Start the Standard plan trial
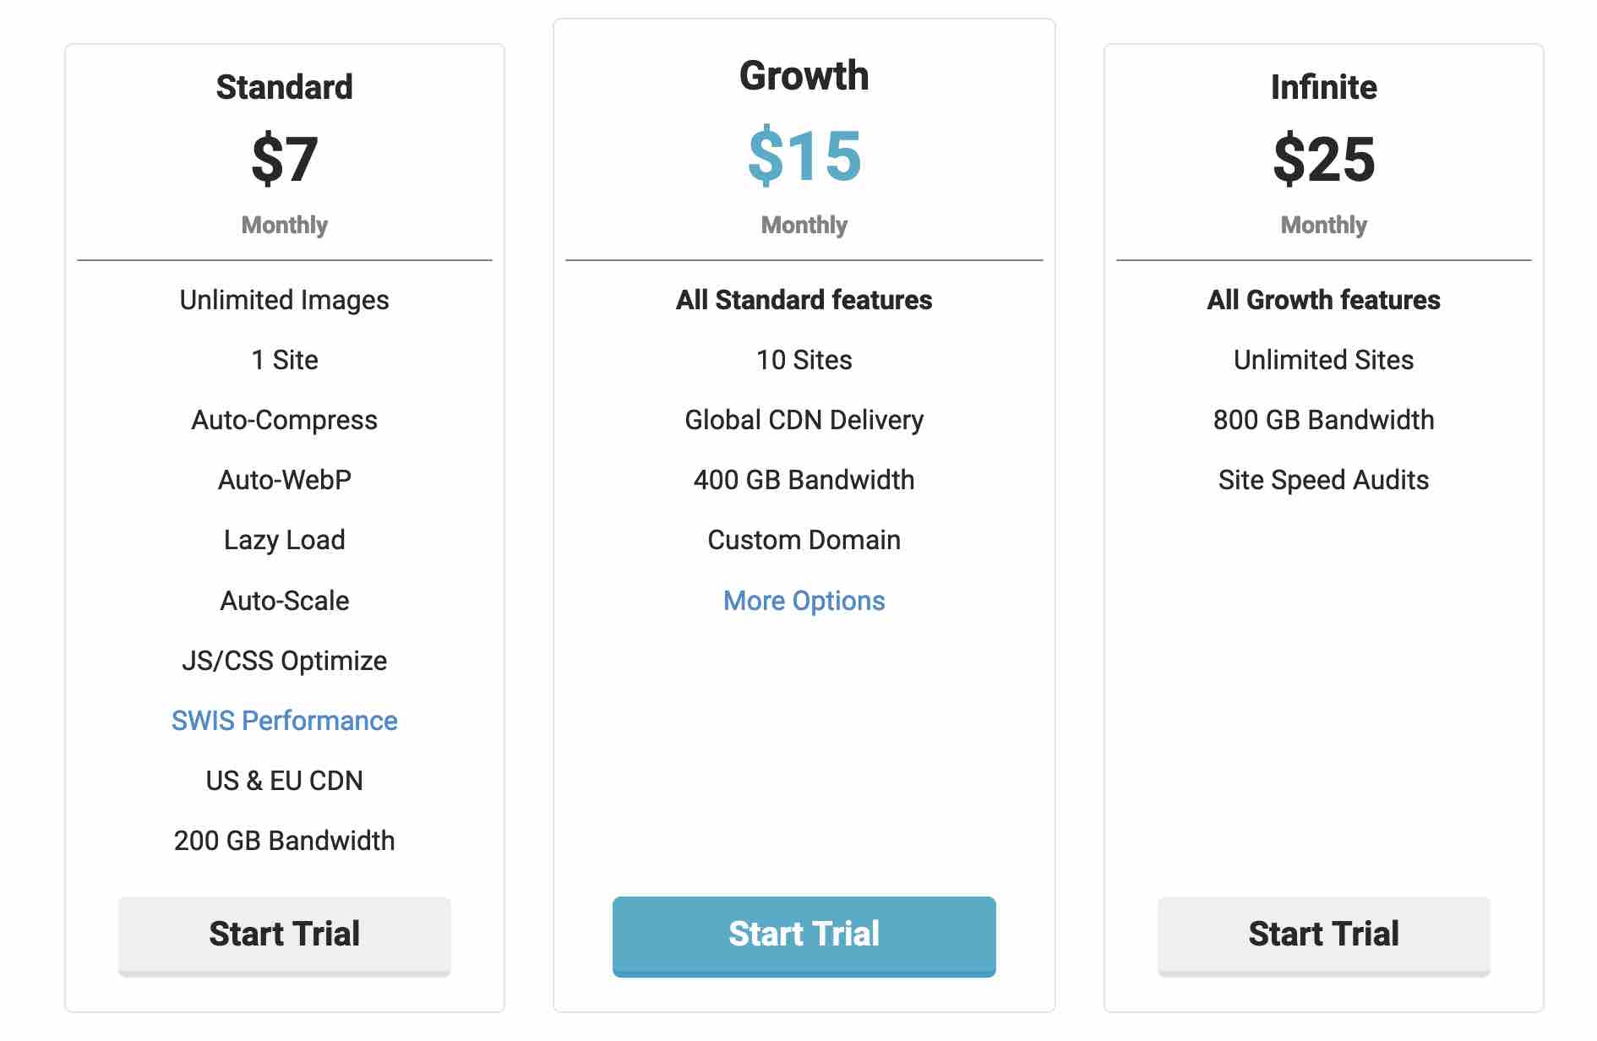Image resolution: width=1597 pixels, height=1041 pixels. [x=284, y=935]
